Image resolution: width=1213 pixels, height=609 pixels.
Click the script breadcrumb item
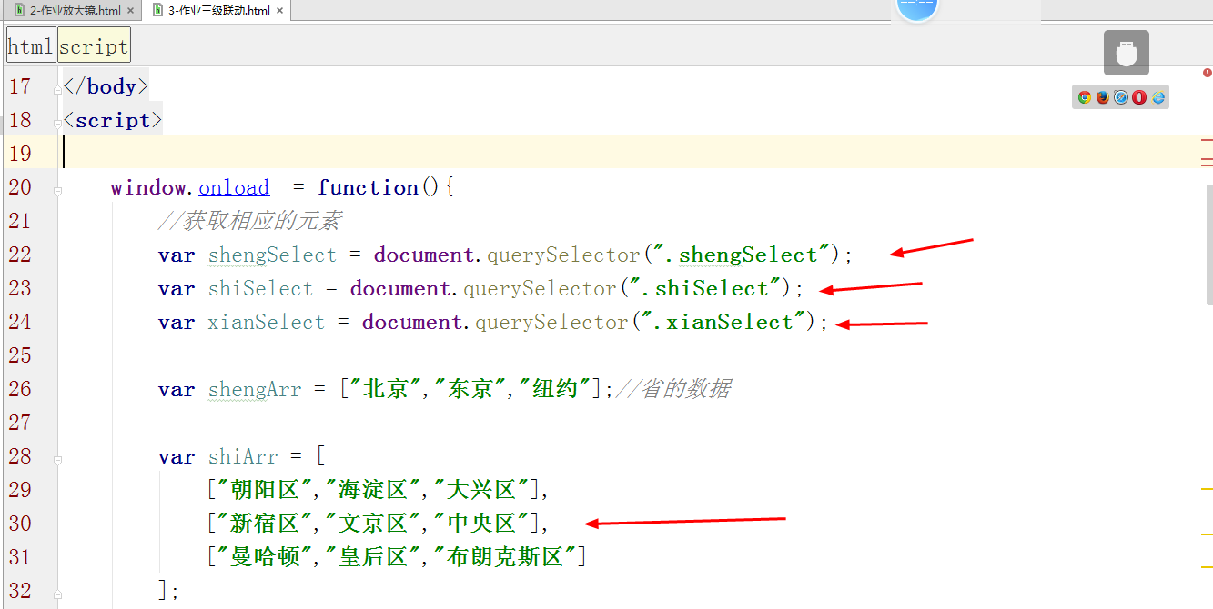tap(93, 44)
